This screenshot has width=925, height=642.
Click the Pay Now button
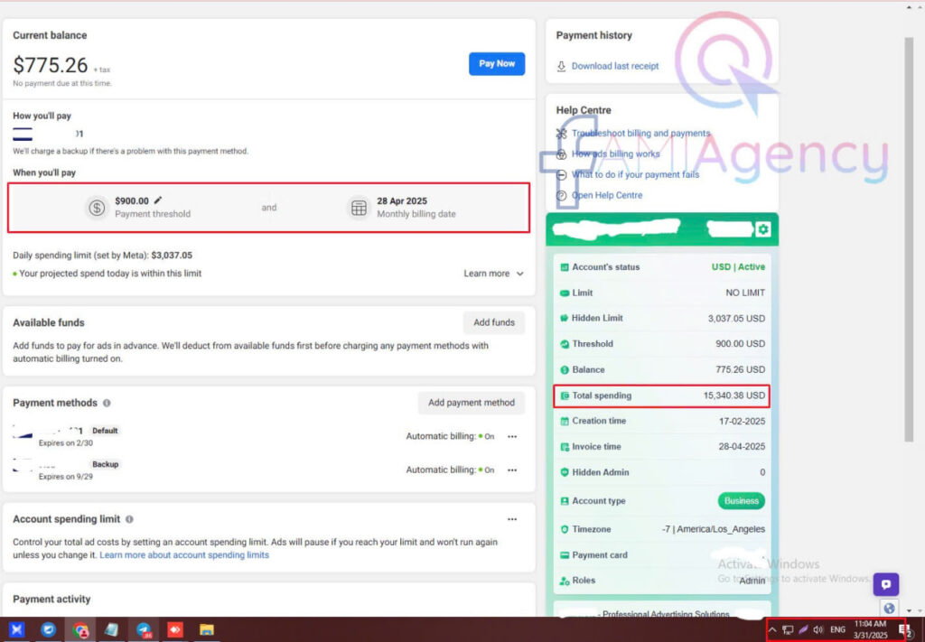[497, 64]
